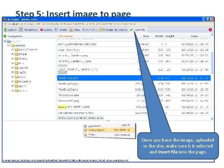
Task: Click the 10/16/2012 date in MeetReq03 row
Action: point(189,89)
